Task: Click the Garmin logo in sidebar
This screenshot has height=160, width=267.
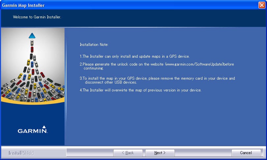Action: tap(32, 130)
